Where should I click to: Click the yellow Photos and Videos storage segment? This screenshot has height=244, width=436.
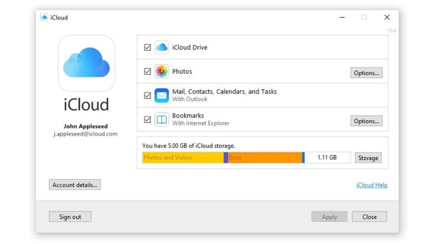pos(183,158)
